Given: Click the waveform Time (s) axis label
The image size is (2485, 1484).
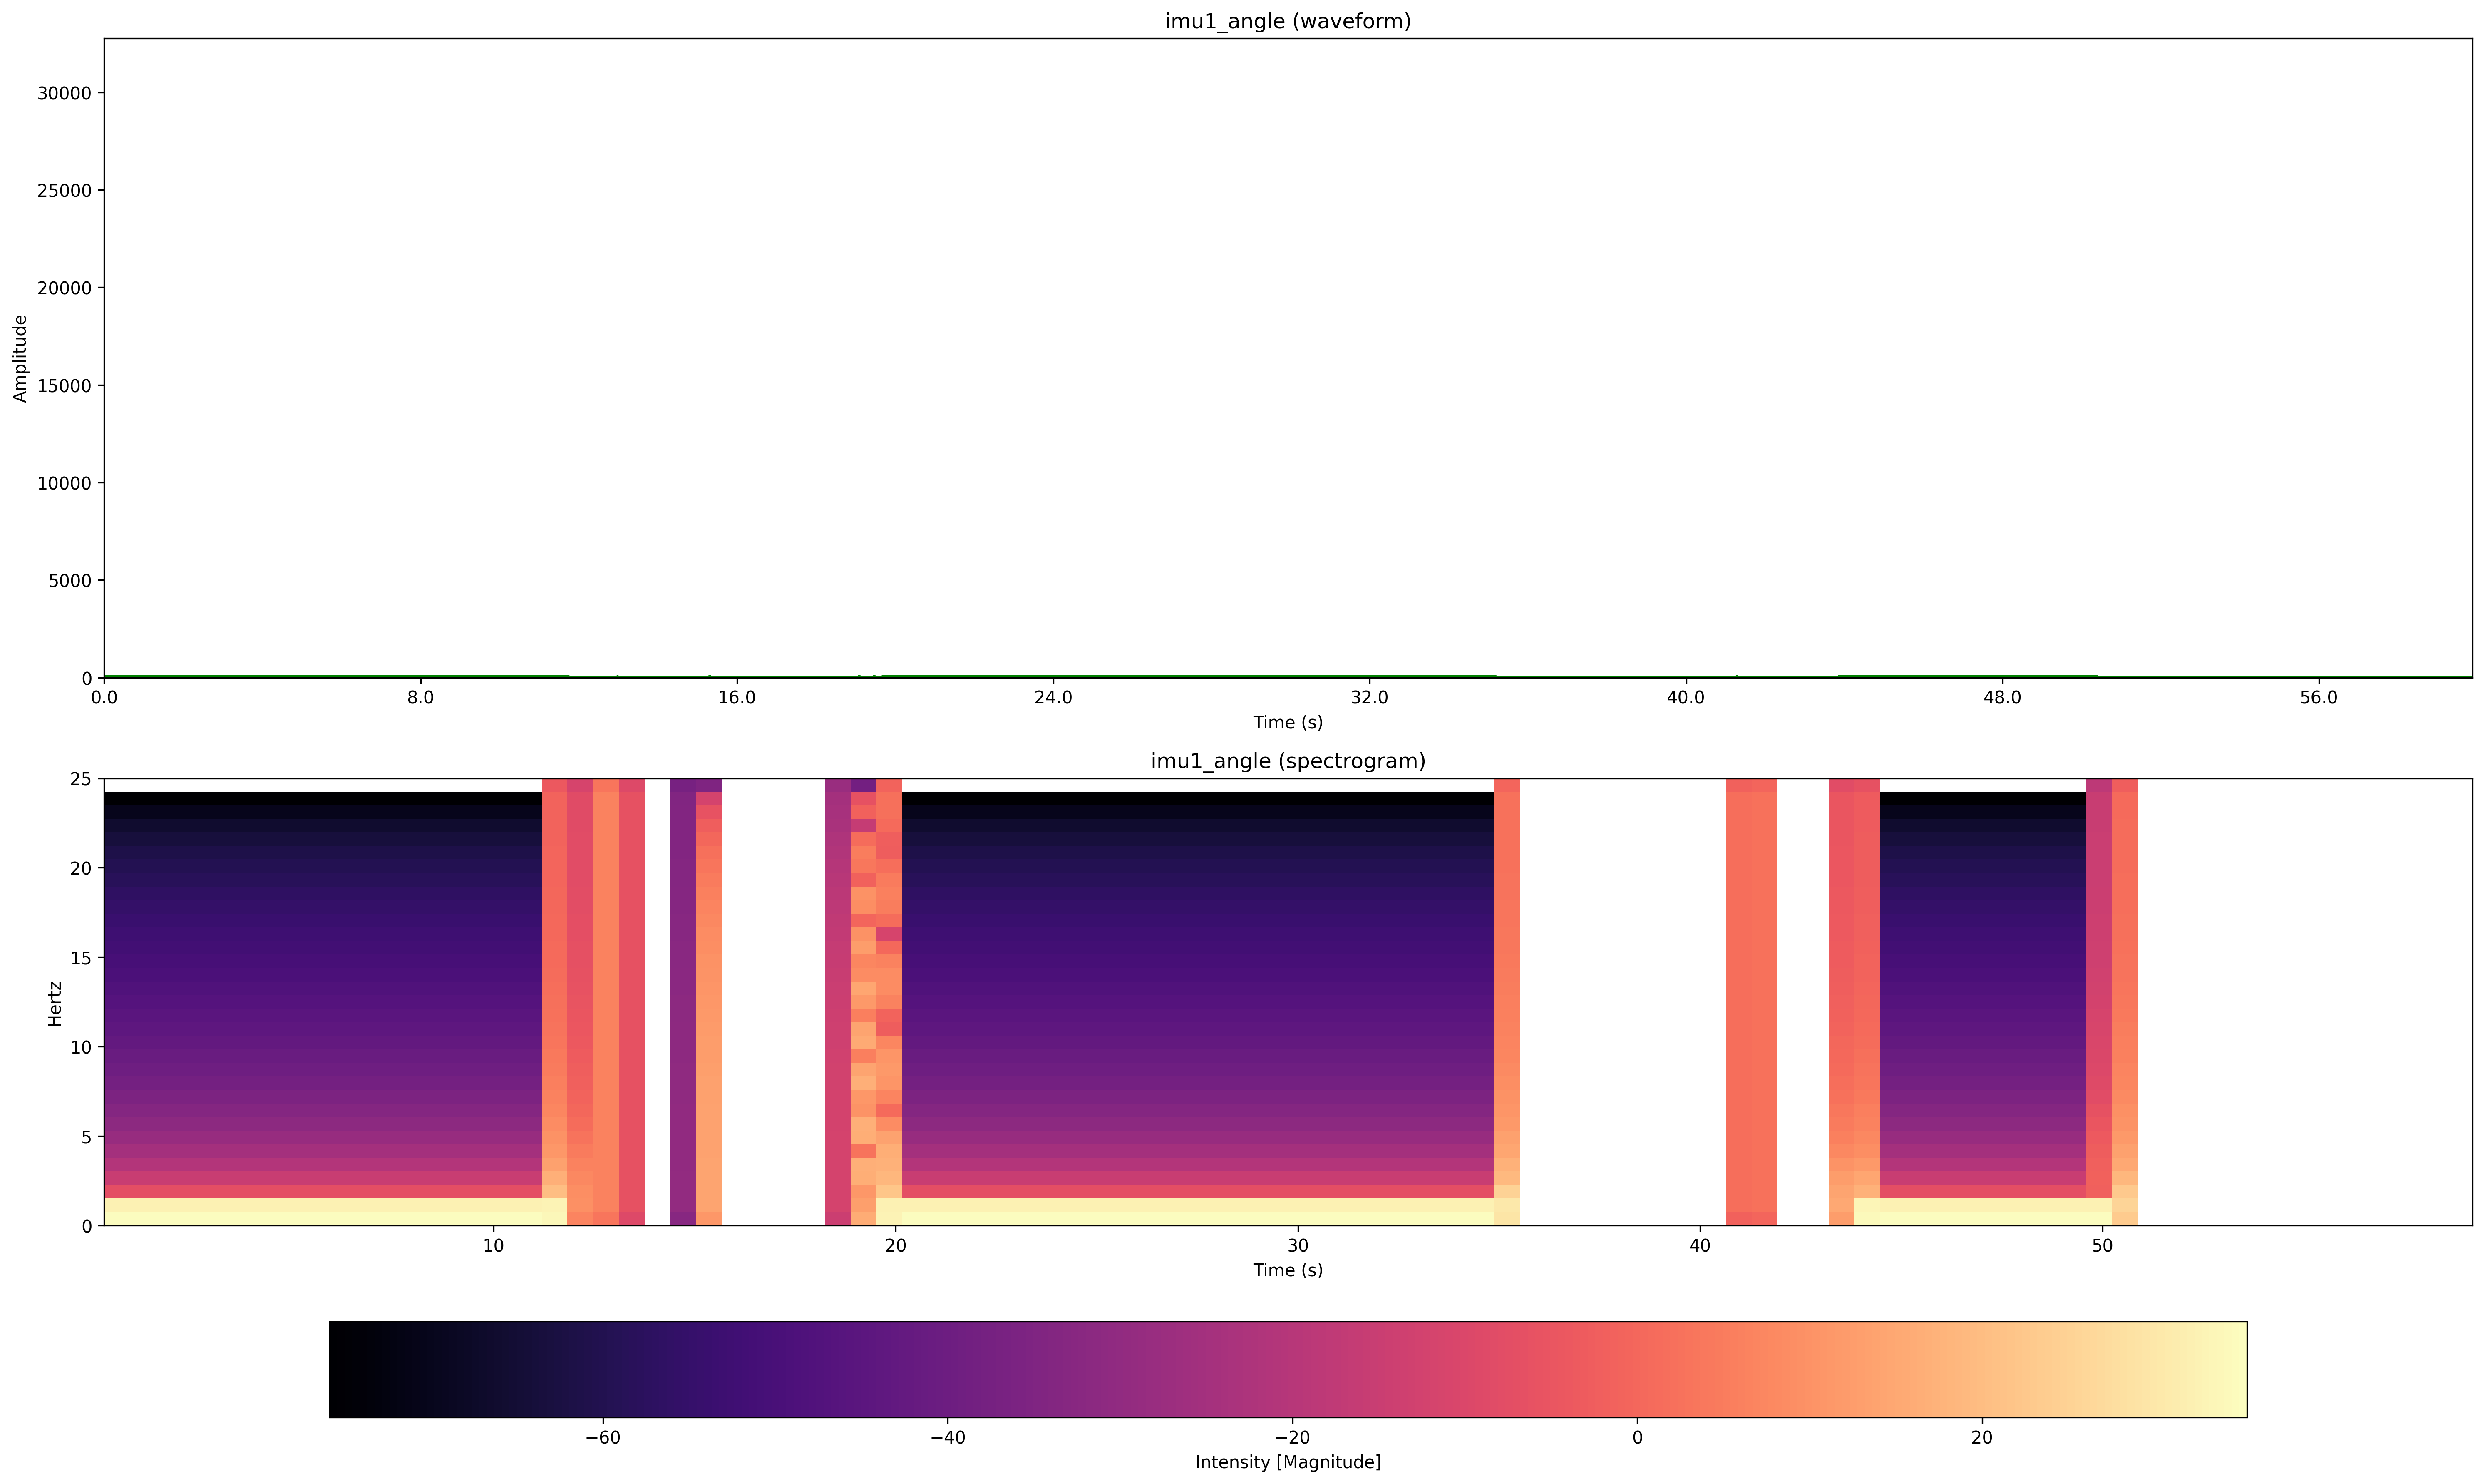Looking at the screenshot, I should [1288, 722].
